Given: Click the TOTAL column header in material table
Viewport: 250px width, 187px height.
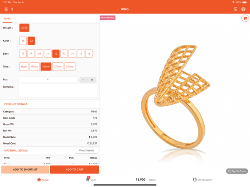Looking at the screenshot, I should click(93, 158).
